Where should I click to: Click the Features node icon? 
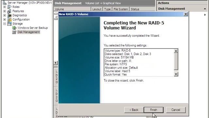pos(9,11)
